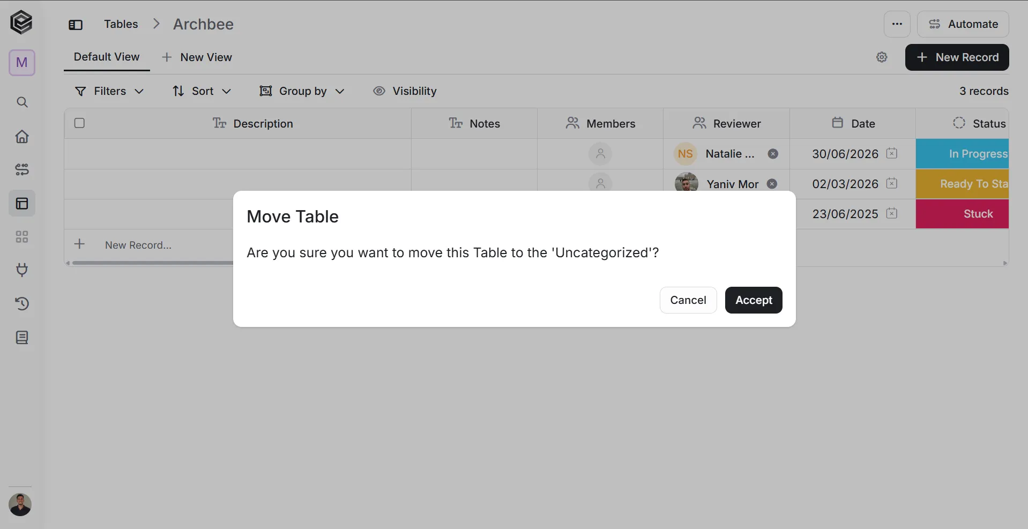Open the history sidebar icon
Viewport: 1028px width, 529px height.
(x=22, y=304)
